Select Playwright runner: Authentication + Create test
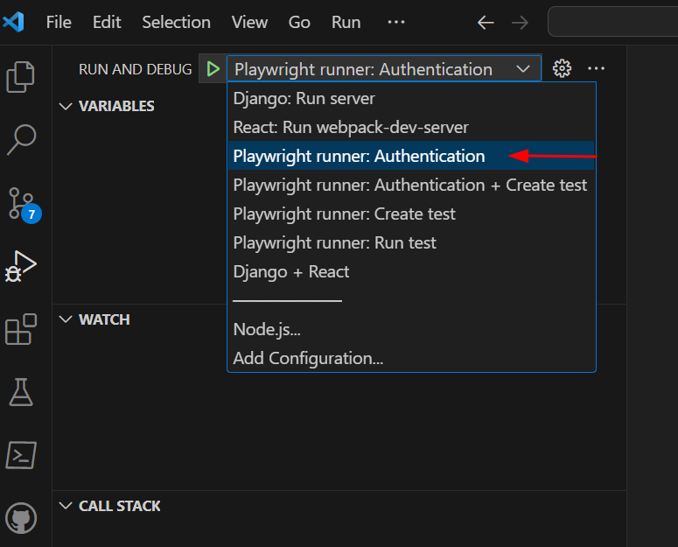 [411, 185]
